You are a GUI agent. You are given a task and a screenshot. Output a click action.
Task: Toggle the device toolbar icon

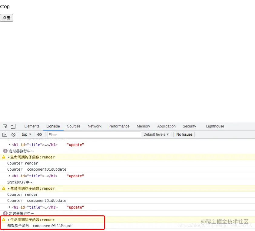pos(13,126)
